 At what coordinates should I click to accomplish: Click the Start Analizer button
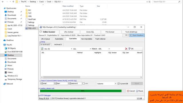[x=137, y=35]
